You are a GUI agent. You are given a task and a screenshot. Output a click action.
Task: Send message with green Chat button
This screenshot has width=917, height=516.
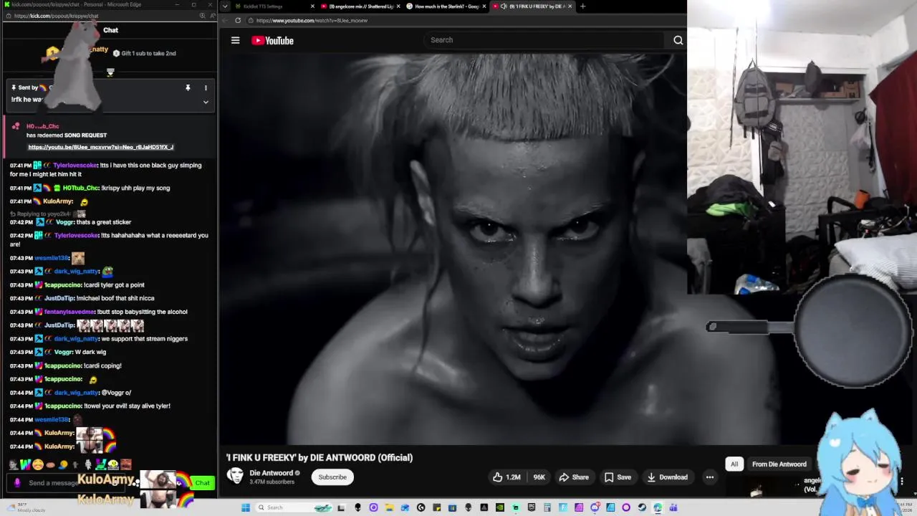(x=202, y=483)
